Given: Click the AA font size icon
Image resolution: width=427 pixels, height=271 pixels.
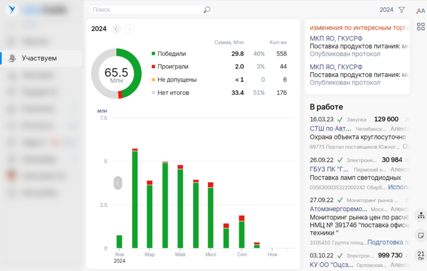Looking at the screenshot, I should tap(420, 11).
